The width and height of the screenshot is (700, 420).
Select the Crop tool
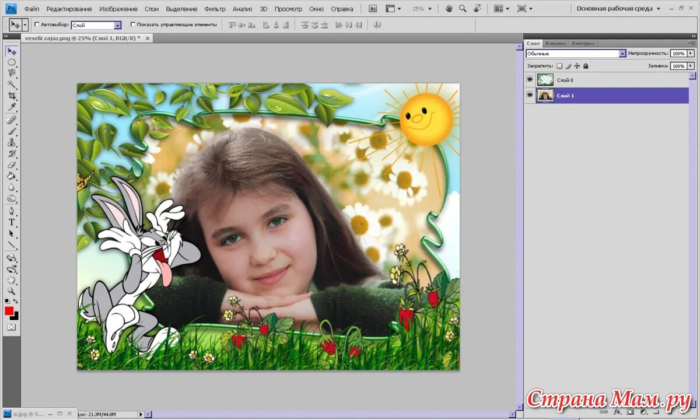(11, 96)
